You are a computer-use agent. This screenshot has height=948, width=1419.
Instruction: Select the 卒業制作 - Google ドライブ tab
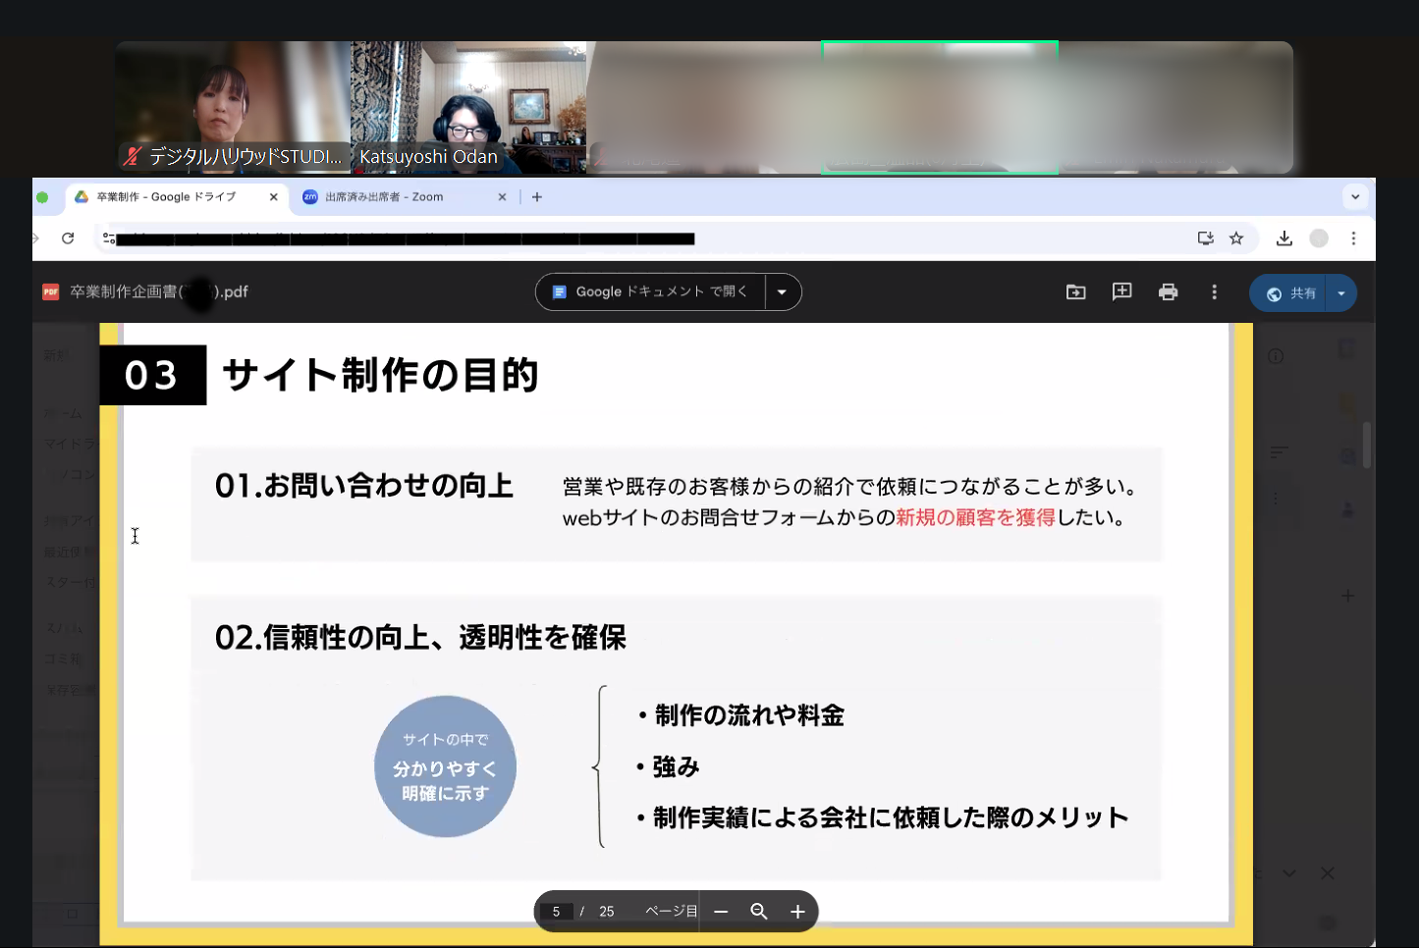(167, 197)
